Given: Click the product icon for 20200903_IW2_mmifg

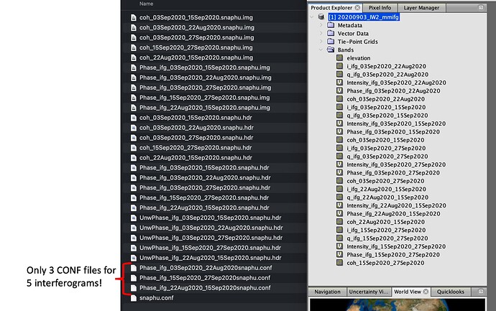Looking at the screenshot, I should point(321,17).
